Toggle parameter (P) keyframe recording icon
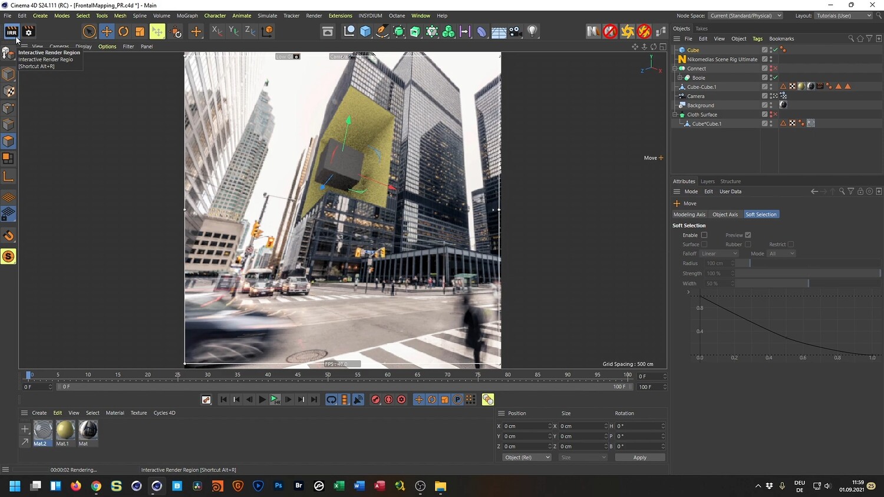Viewport: 884px width, 497px height. click(x=457, y=399)
